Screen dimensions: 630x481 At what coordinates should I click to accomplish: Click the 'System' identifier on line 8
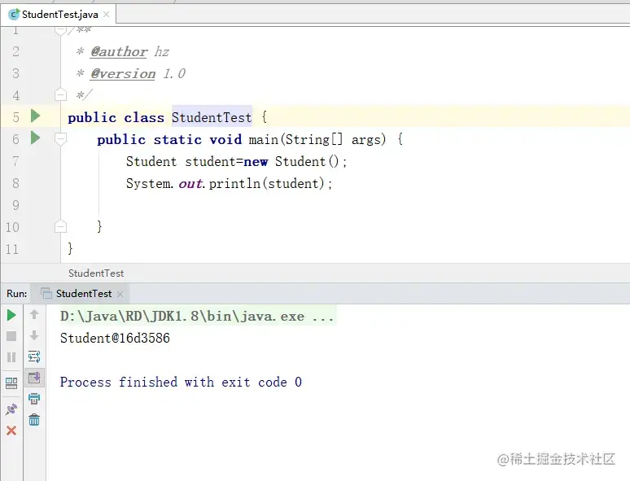tap(148, 184)
